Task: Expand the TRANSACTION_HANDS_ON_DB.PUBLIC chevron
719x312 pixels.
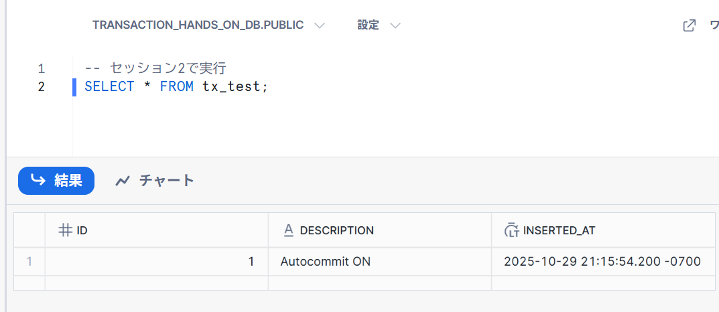Action: point(320,25)
